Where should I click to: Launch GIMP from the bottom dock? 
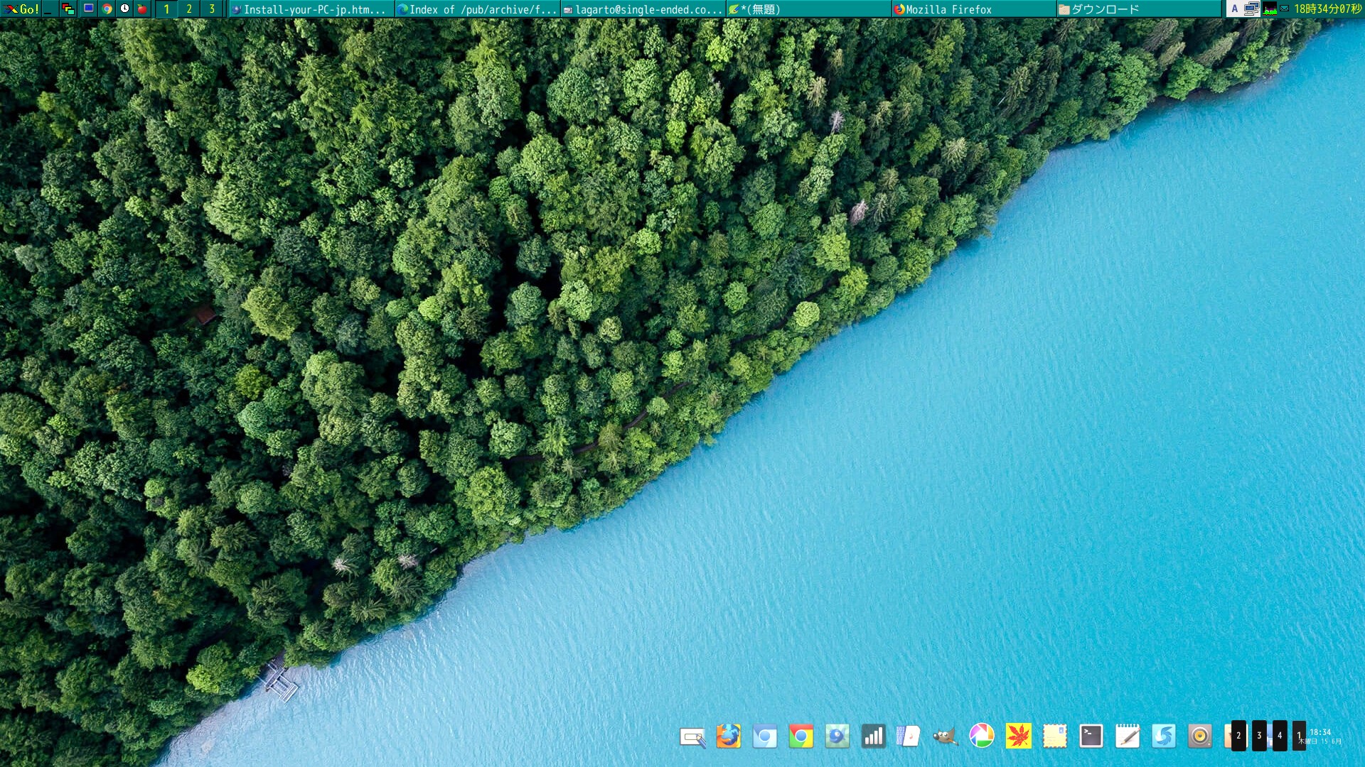point(945,736)
